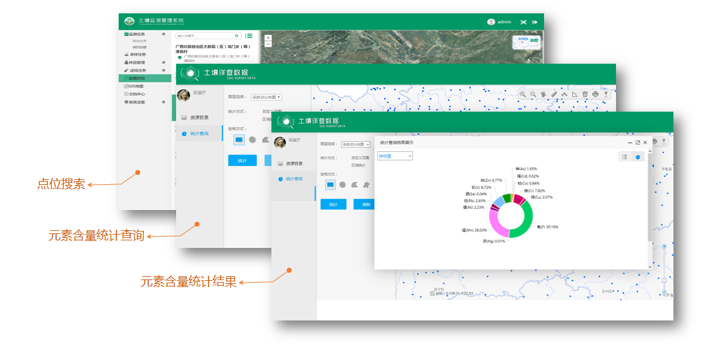
Task: Choose the circle drawing shape
Action: click(x=342, y=185)
